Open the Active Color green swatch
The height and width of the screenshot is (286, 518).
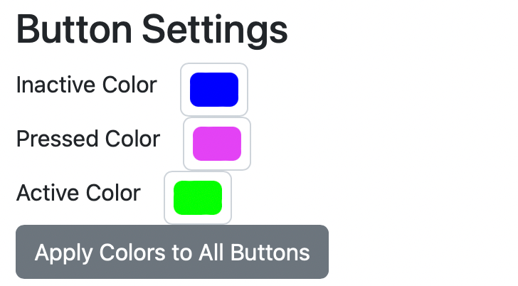(198, 198)
